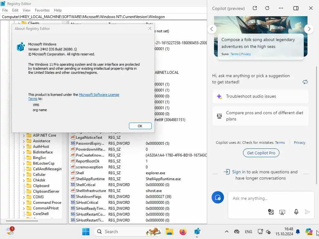Select the CallAndMessaging key
319x239 pixels.
47,169
